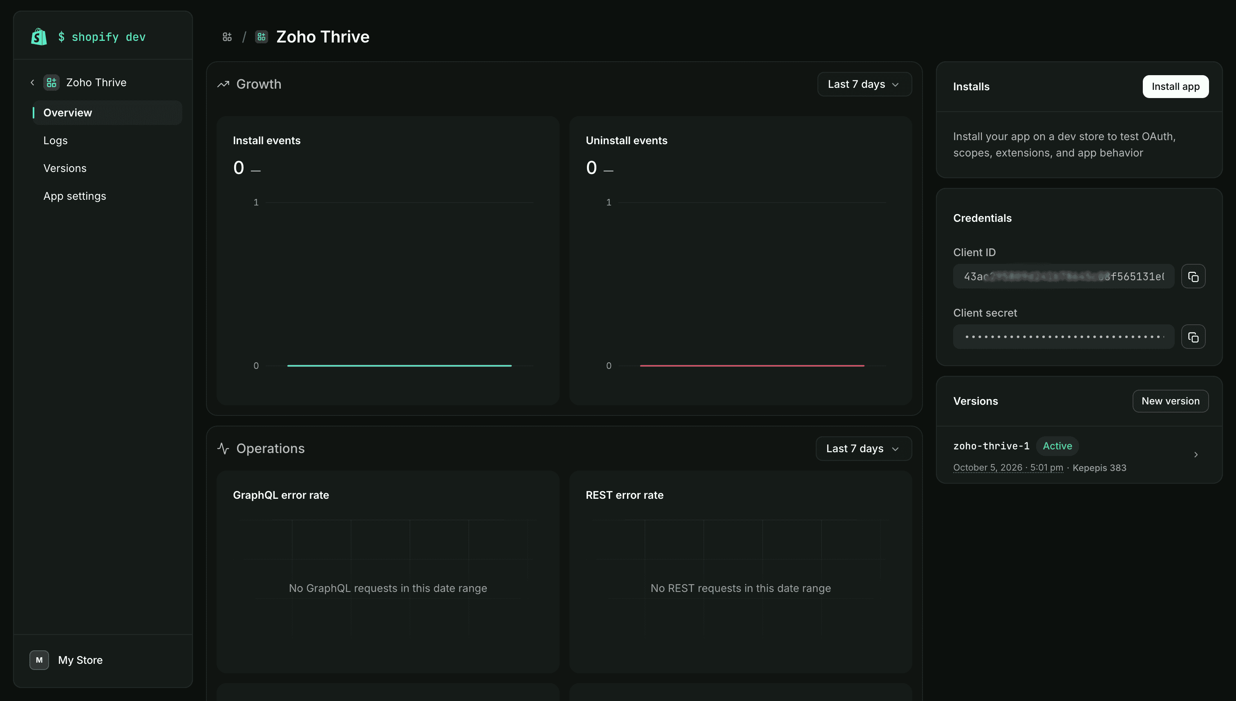Copy the Client secret
Screen dimensions: 1236x701
[x=1193, y=337]
